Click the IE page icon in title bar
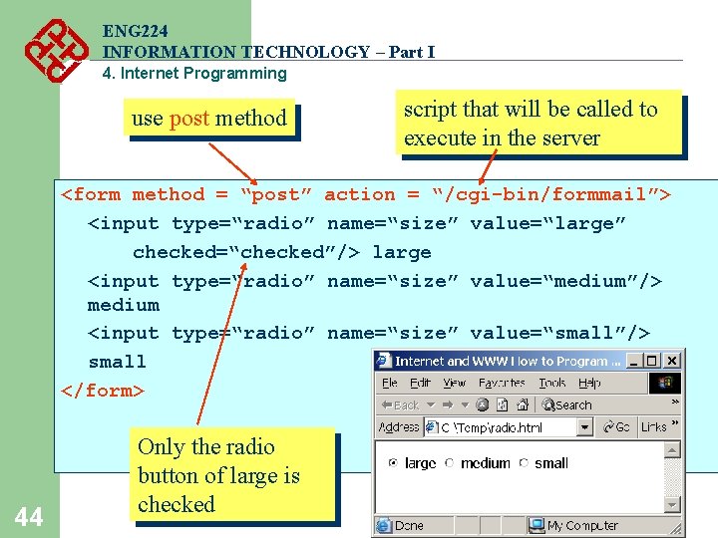The height and width of the screenshot is (538, 718). pos(384,361)
